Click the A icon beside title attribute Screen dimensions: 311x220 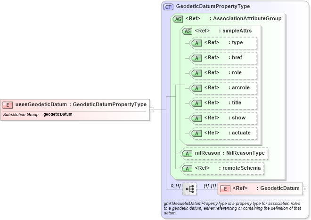click(196, 103)
